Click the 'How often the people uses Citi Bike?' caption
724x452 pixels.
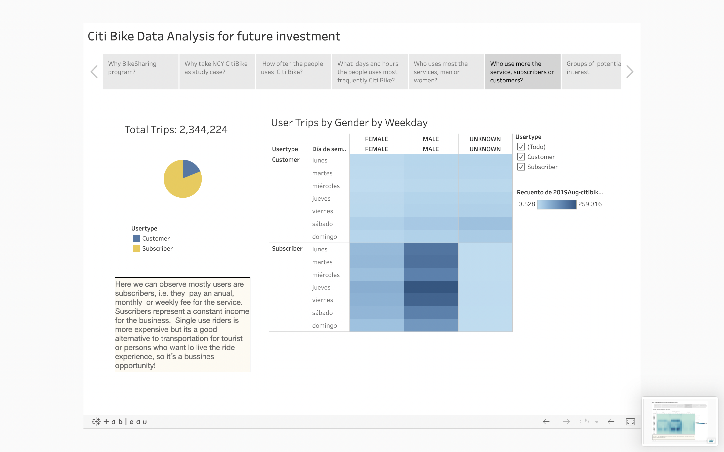click(293, 72)
